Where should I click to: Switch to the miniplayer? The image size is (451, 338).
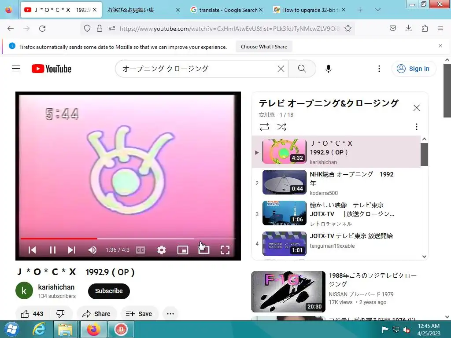tap(183, 250)
